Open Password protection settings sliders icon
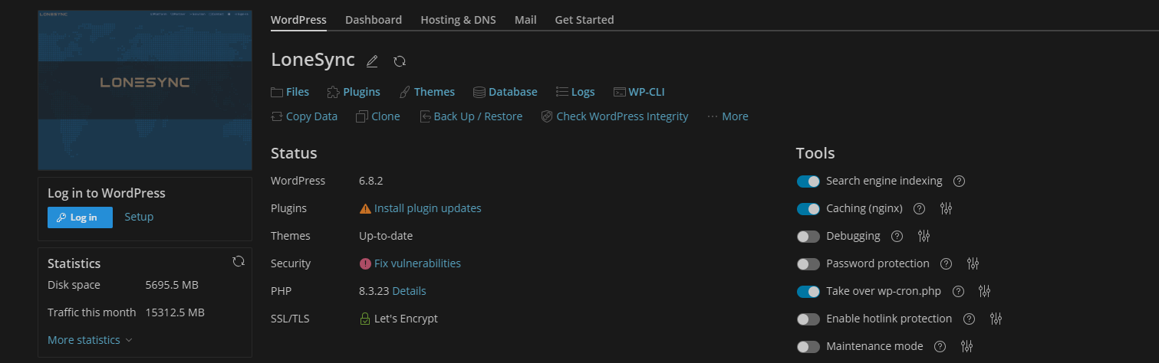The image size is (1159, 363). coord(973,263)
